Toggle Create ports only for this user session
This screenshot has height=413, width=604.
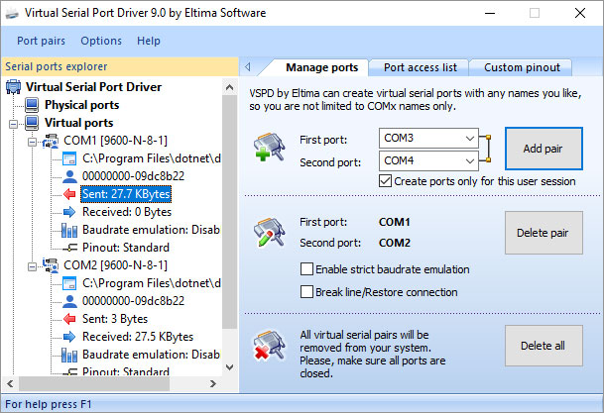point(385,181)
